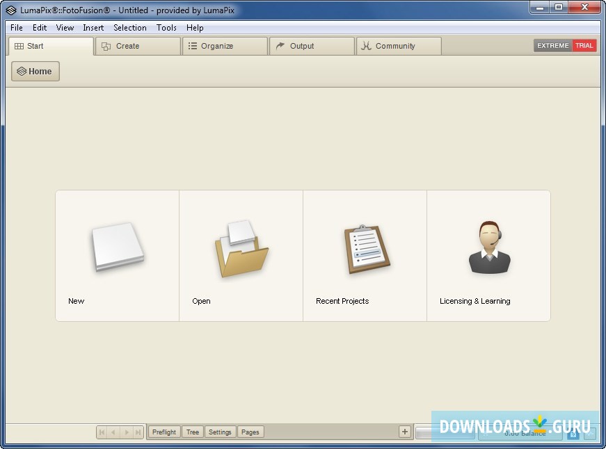
Task: Click the Licensing & Learning support person icon
Action: tap(490, 247)
